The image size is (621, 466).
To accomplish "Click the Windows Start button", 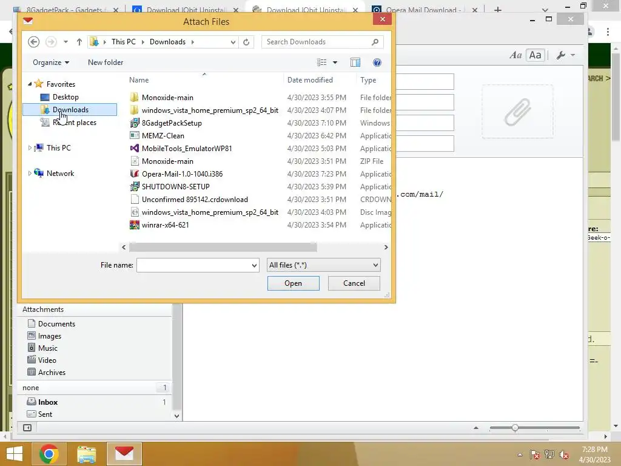I will point(15,454).
